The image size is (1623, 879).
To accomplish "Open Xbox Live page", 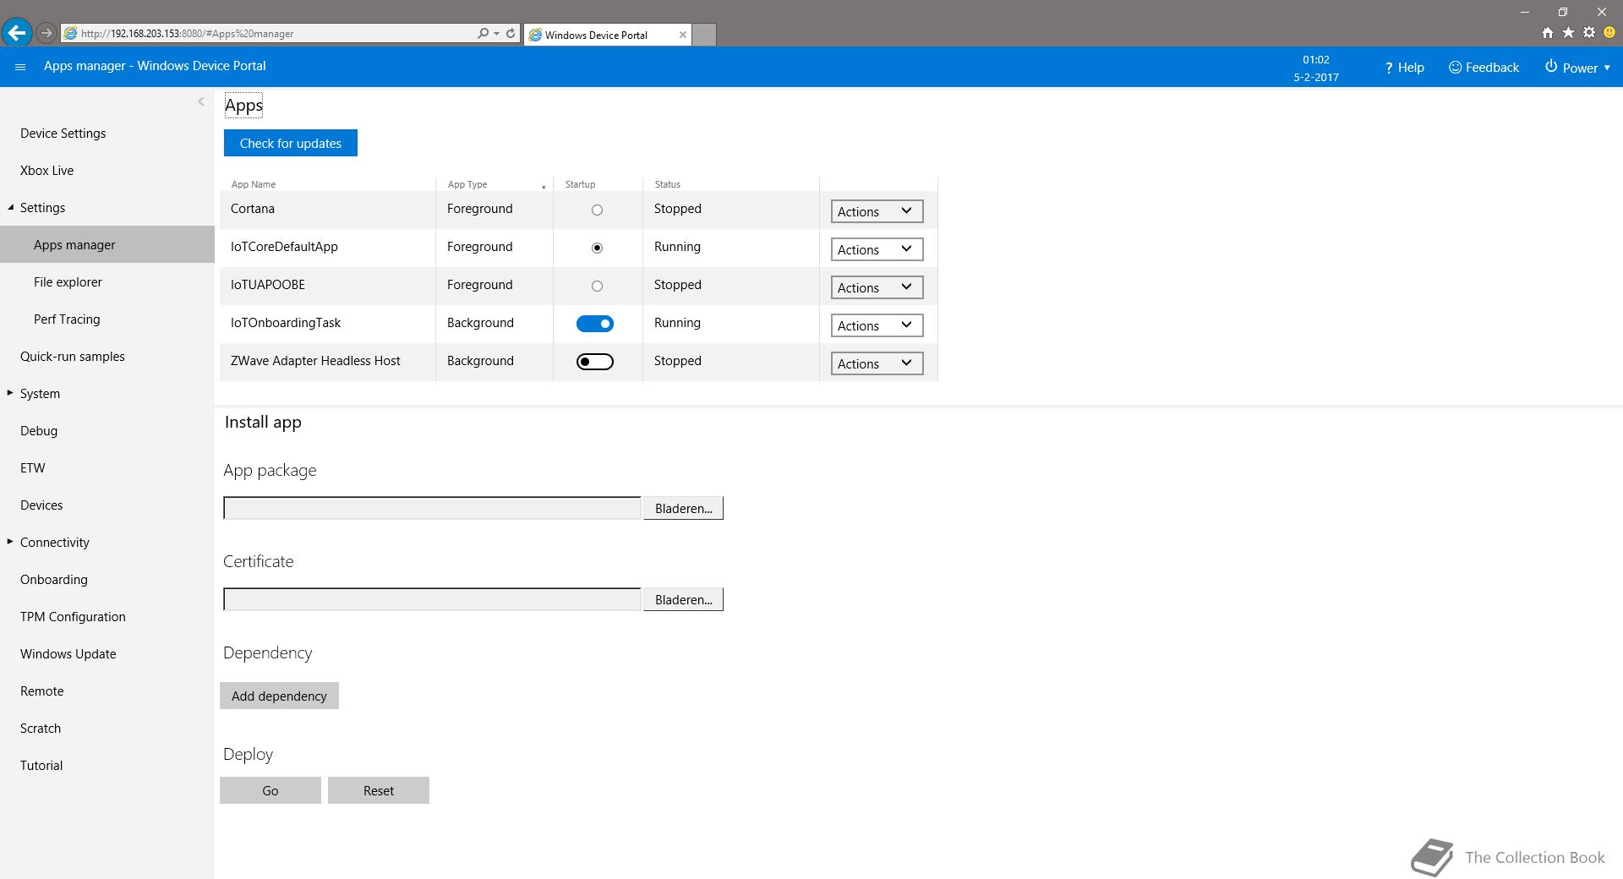I will coord(47,171).
